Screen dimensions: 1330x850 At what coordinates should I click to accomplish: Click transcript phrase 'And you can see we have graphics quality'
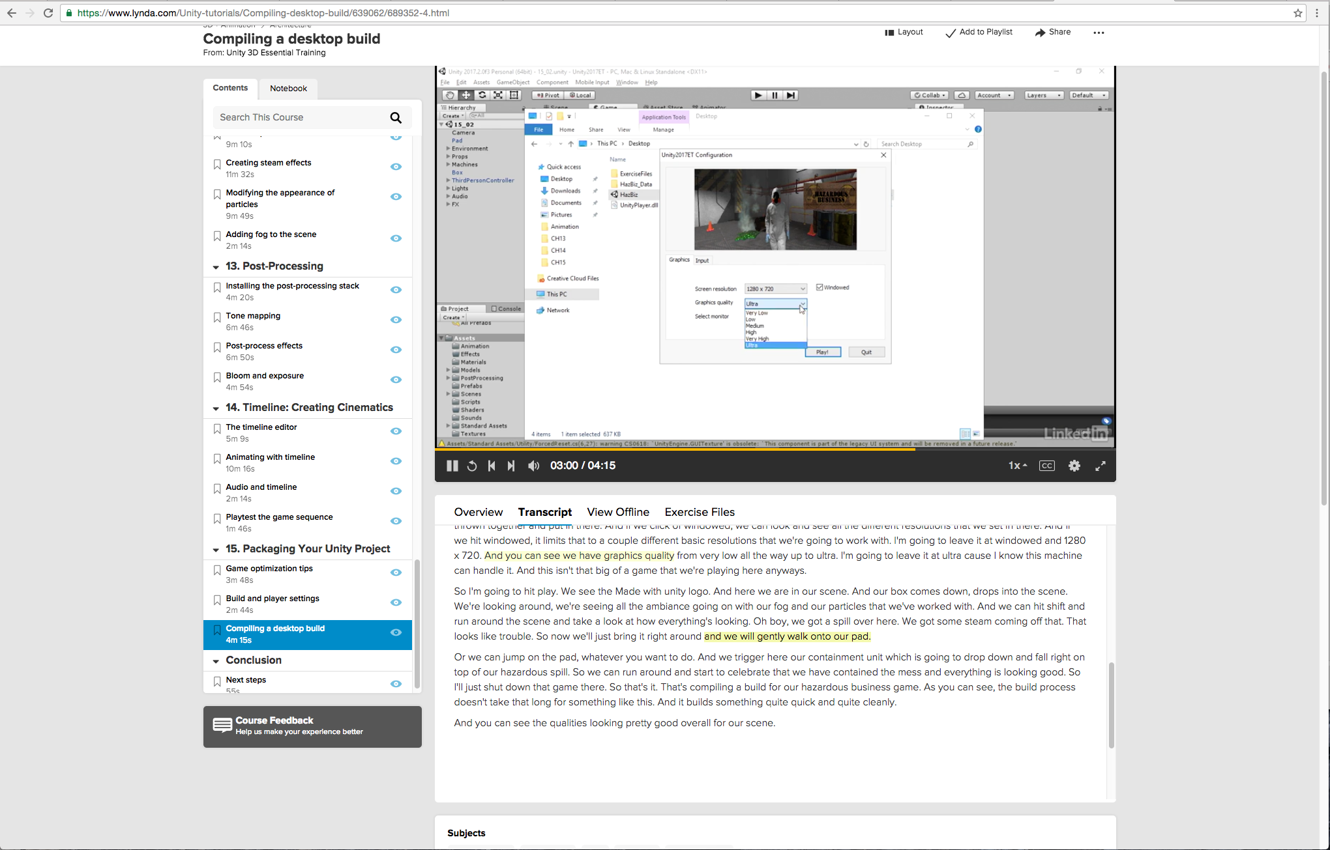coord(579,556)
